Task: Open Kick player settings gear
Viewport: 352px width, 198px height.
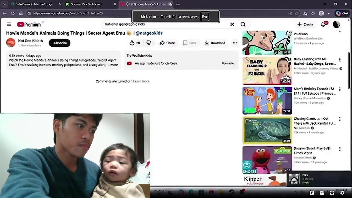Action: 342,193
